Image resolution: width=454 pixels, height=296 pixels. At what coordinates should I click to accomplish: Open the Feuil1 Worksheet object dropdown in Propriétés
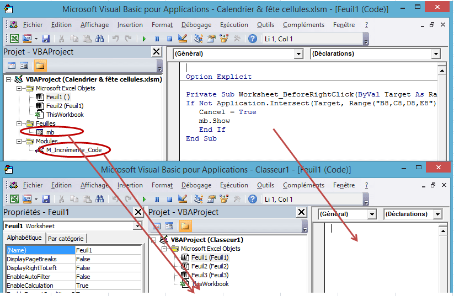pyautogui.click(x=137, y=226)
